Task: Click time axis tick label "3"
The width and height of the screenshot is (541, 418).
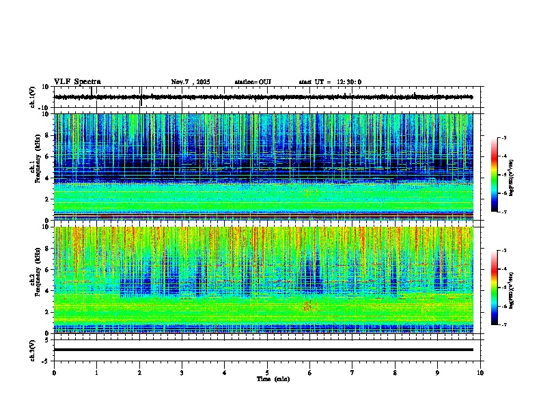Action: 182,373
